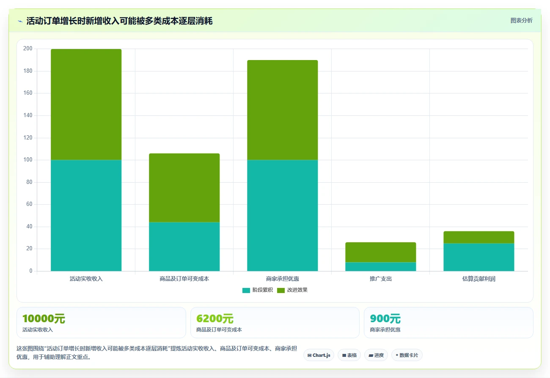Screen dimensions: 550x378
Task: Click the 10000元 data card value
Action: tap(44, 319)
